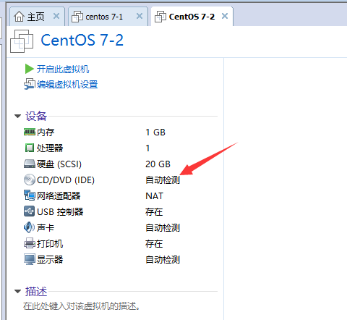
Task: Click the VM icon on CentOS 7-2 tab
Action: tap(160, 17)
